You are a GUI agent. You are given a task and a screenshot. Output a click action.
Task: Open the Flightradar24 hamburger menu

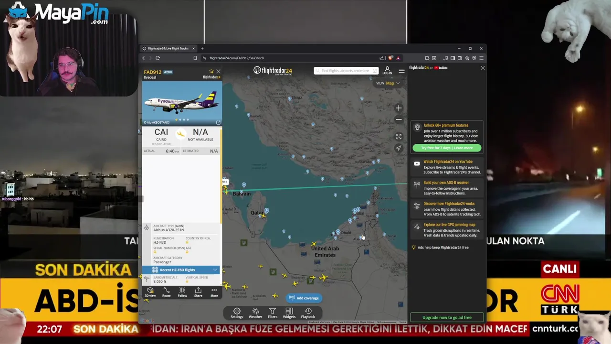pyautogui.click(x=401, y=71)
